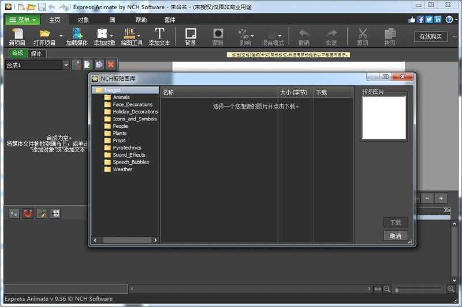Viewport: 462px width, 307px height.
Task: Select the Pyrotechnics folder
Action: click(x=127, y=148)
